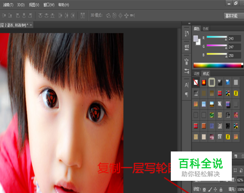Image resolution: width=244 pixels, height=193 pixels.
Task: Click the background color swatch
Action: pos(199,43)
